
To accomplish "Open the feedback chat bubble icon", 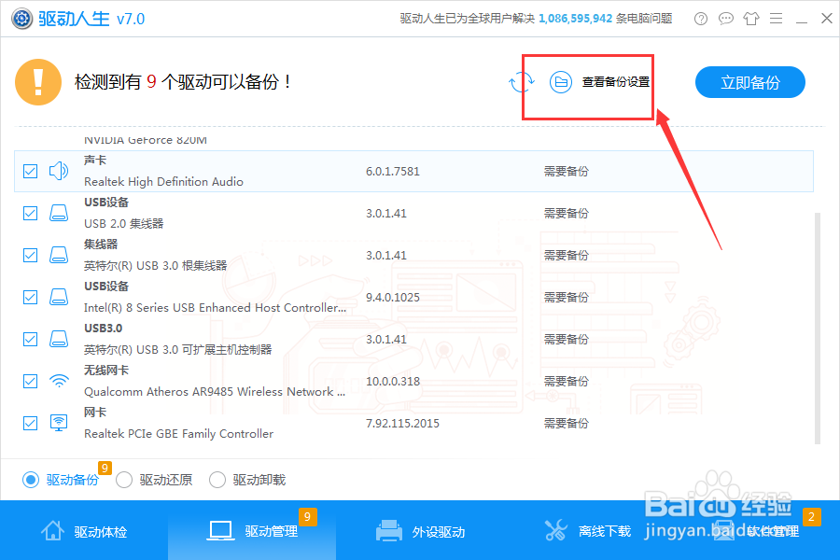I will (x=726, y=19).
